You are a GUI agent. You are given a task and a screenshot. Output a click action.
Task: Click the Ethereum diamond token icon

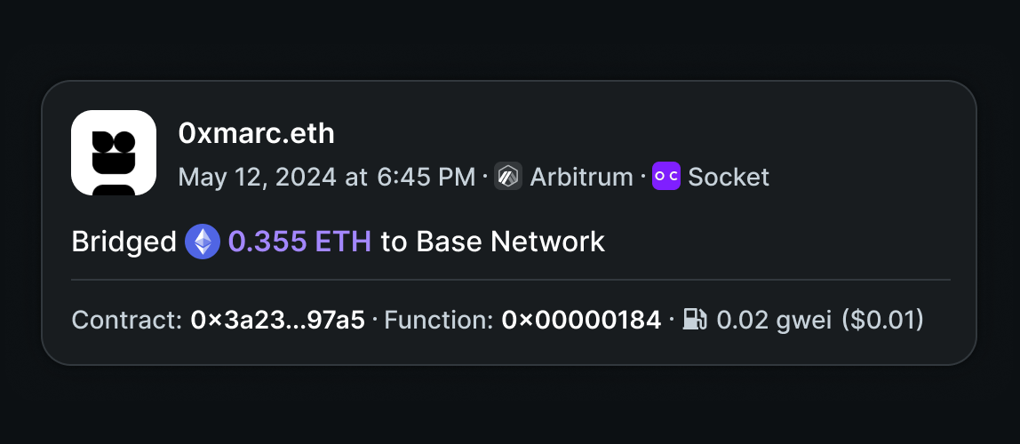(203, 242)
